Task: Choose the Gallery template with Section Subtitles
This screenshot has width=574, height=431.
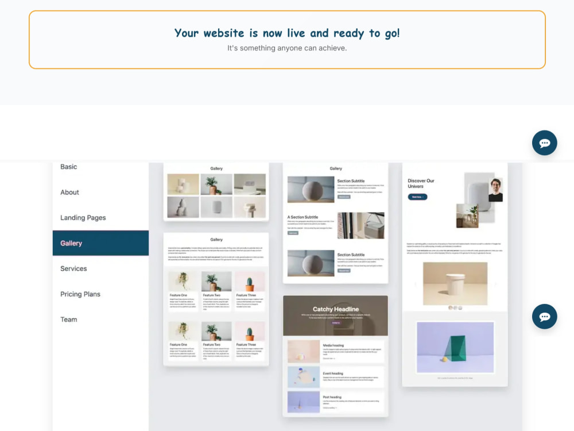Action: click(336, 223)
